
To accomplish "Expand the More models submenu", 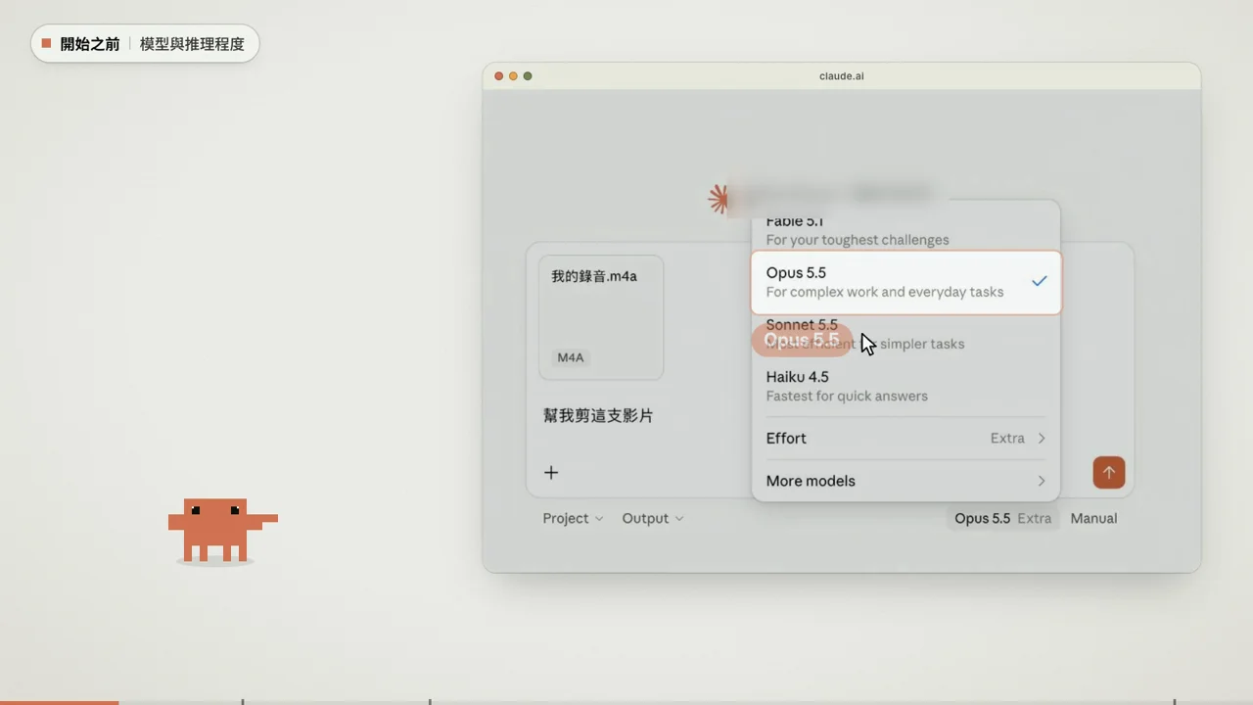I will [x=905, y=481].
